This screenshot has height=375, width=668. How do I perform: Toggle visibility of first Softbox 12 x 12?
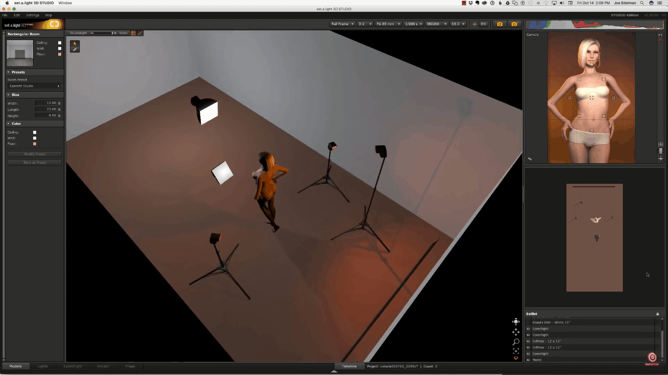click(x=528, y=341)
